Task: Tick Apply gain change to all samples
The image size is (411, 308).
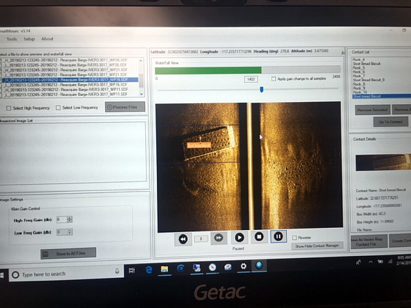Action: click(273, 79)
